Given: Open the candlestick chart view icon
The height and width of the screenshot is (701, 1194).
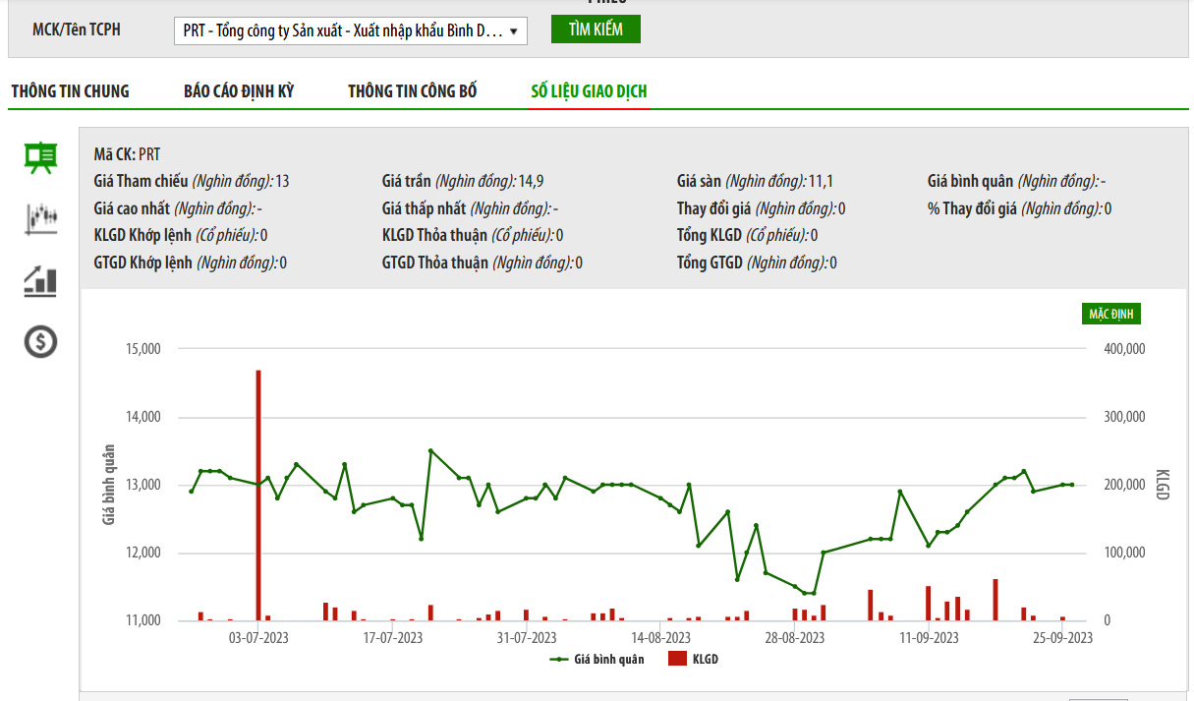Looking at the screenshot, I should (40, 218).
